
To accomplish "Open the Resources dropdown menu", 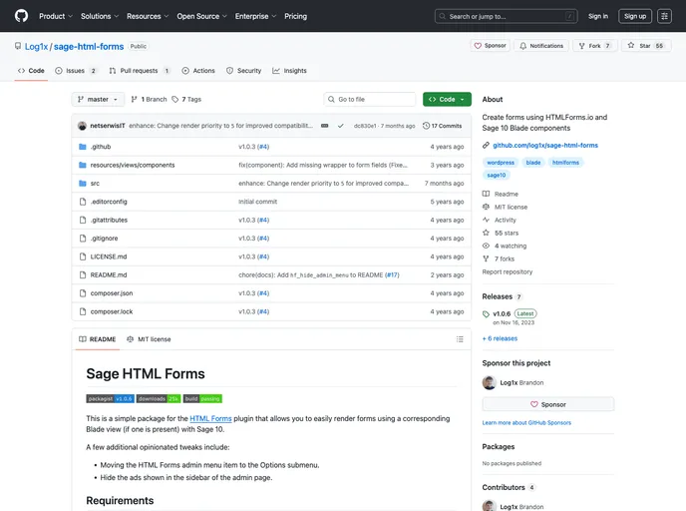I will point(148,16).
